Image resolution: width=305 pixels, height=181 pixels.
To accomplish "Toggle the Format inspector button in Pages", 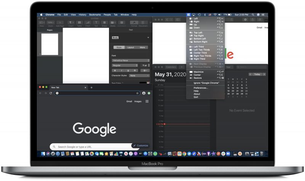I will tap(134, 23).
